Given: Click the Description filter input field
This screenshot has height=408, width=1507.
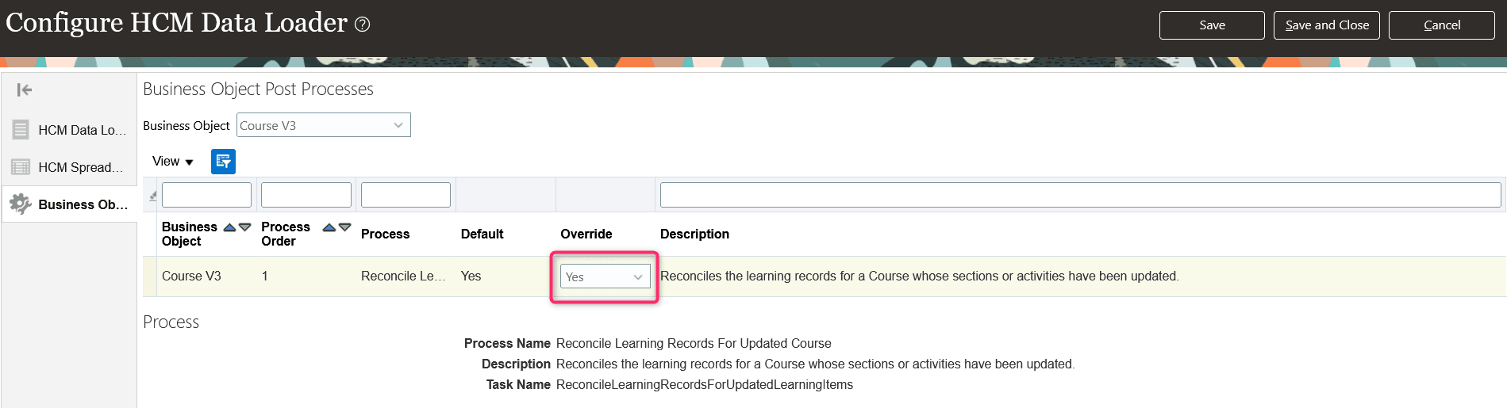Looking at the screenshot, I should click(1080, 195).
